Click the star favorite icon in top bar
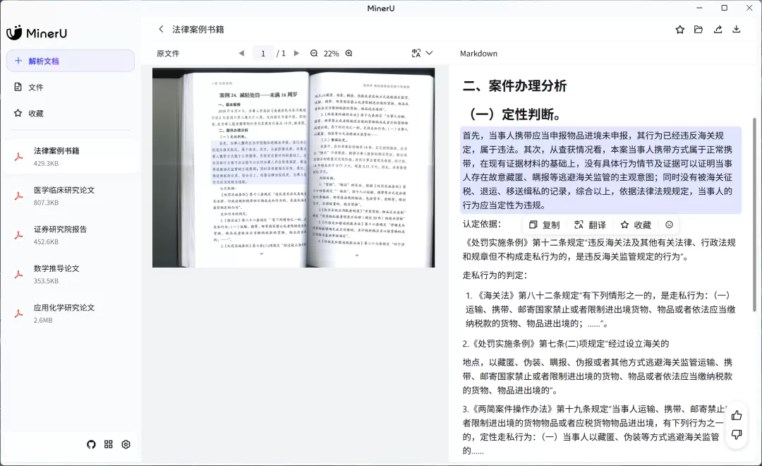Viewport: 762px width, 466px height. tap(680, 30)
